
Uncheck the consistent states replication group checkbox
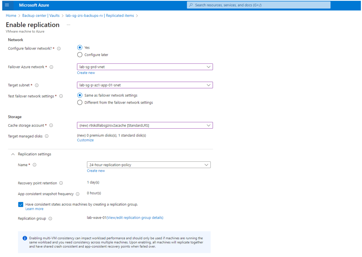(x=21, y=204)
